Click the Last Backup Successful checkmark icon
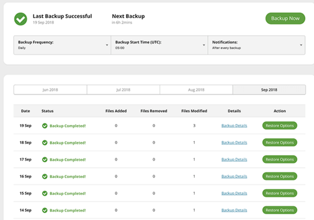The height and width of the screenshot is (220, 314). point(20,19)
